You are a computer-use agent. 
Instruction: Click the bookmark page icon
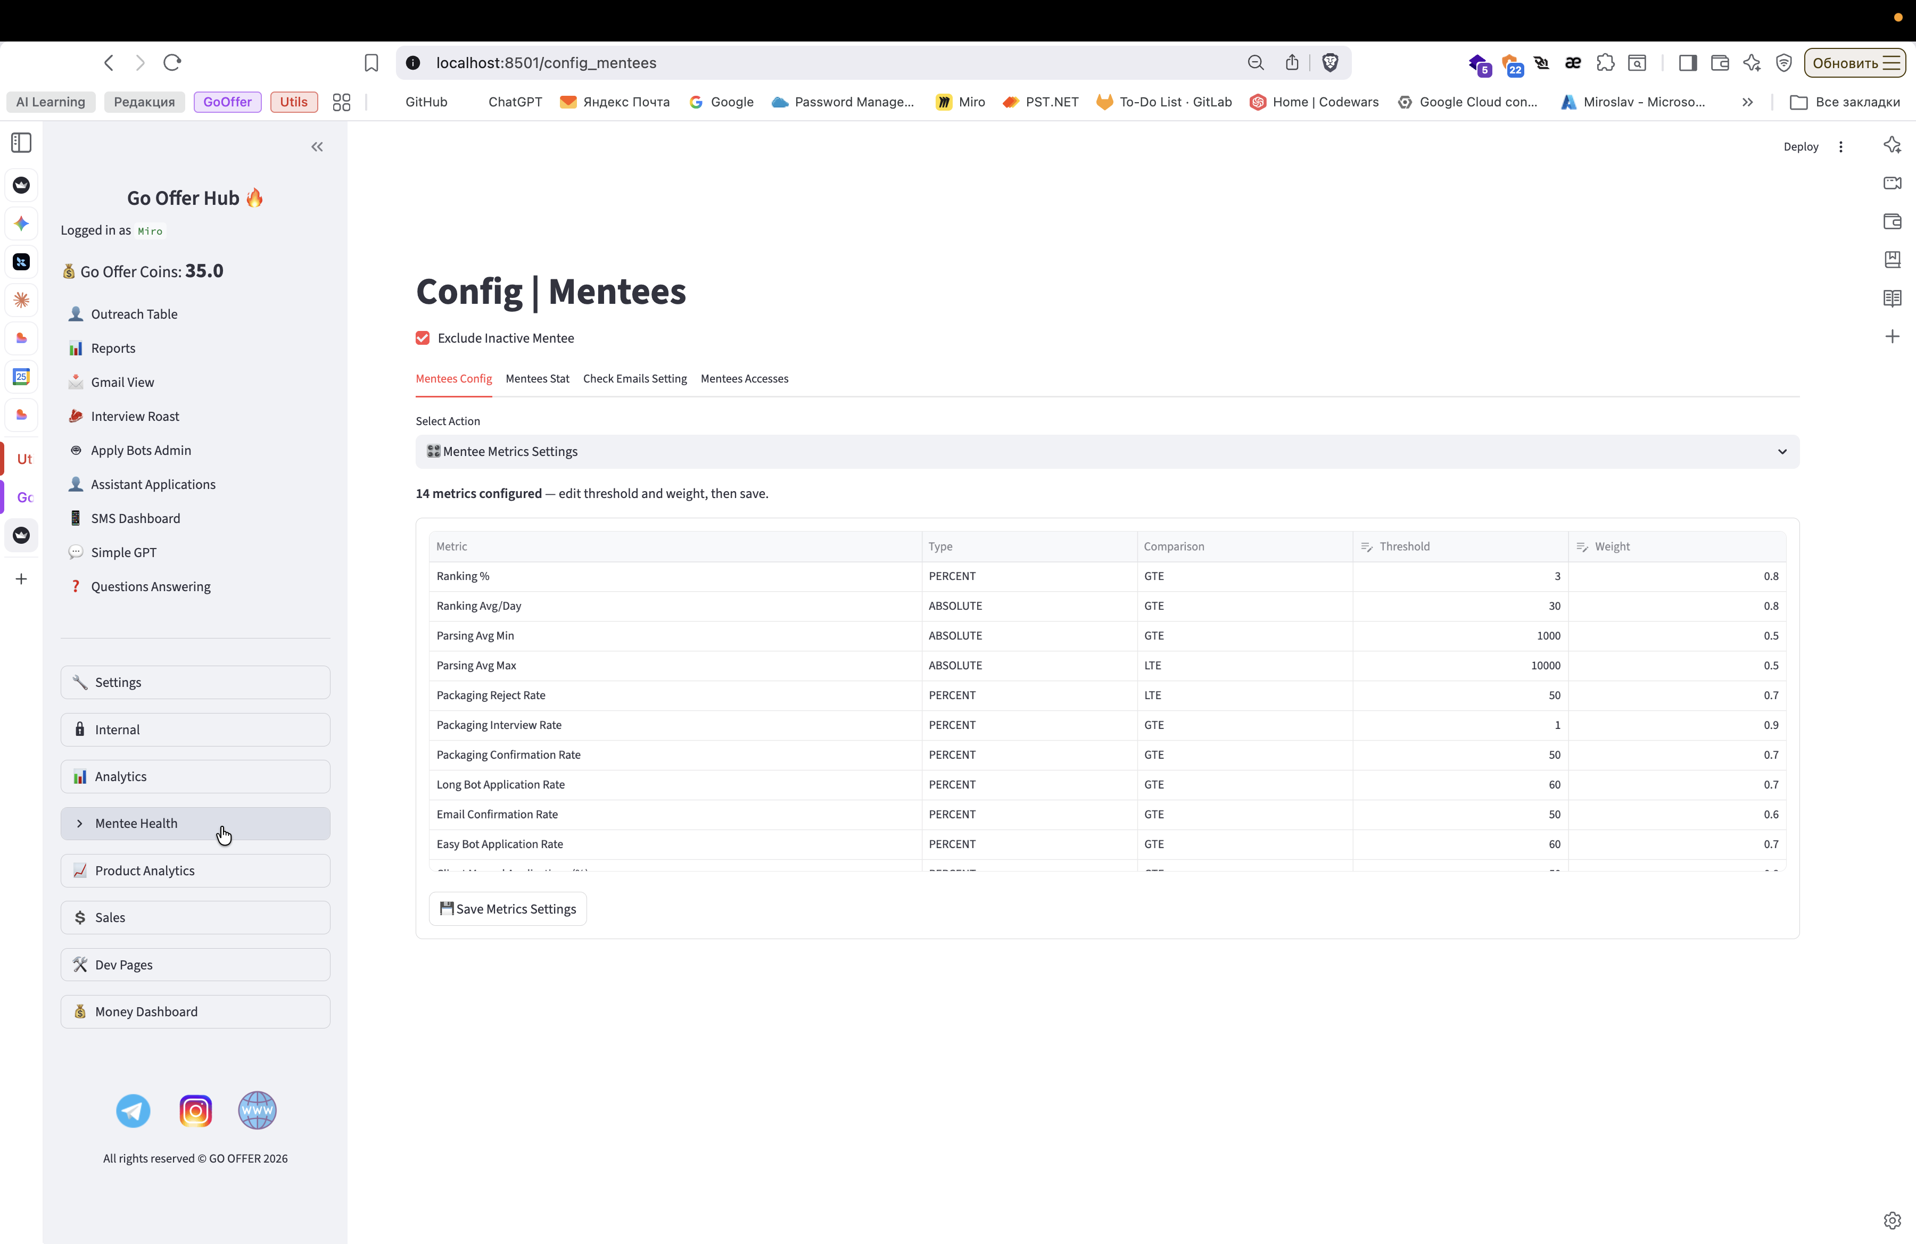371,63
